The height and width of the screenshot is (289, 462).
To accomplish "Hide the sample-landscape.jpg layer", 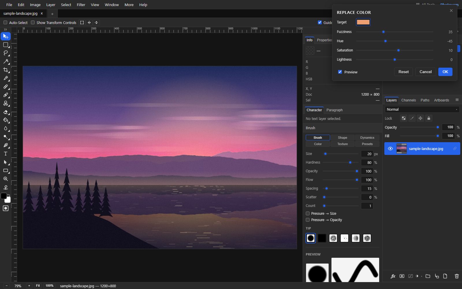I will tap(390, 149).
